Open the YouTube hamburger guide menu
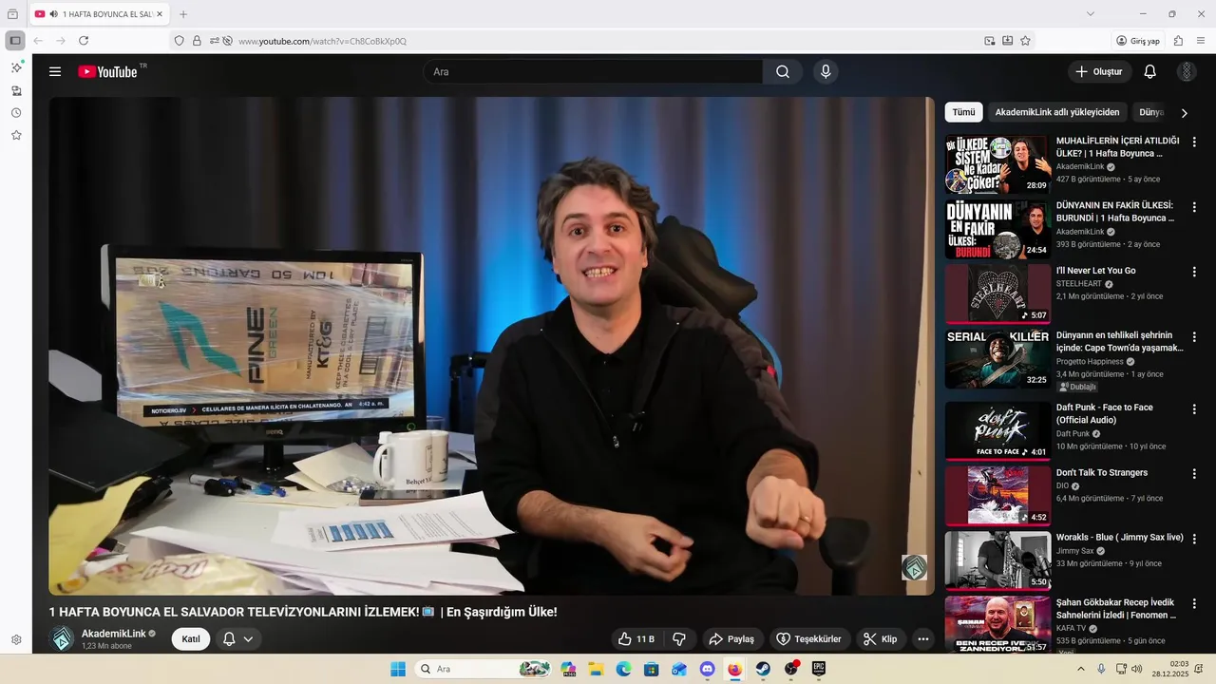 pos(55,71)
